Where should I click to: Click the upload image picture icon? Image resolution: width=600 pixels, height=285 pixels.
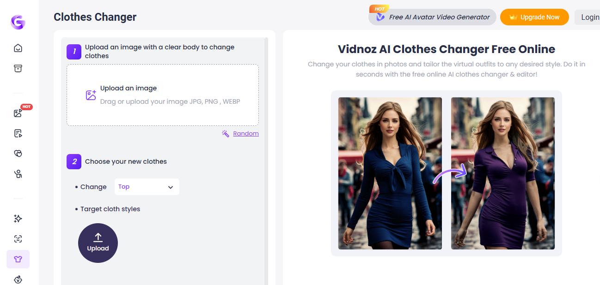click(91, 95)
